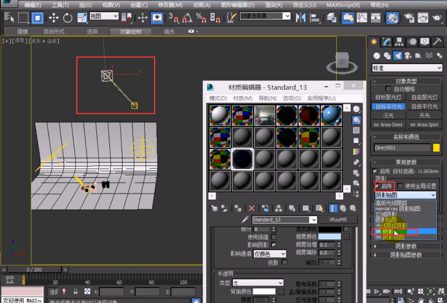447x303 pixels.
Task: Enable the 自动栅格 checkbox
Action: 388,89
